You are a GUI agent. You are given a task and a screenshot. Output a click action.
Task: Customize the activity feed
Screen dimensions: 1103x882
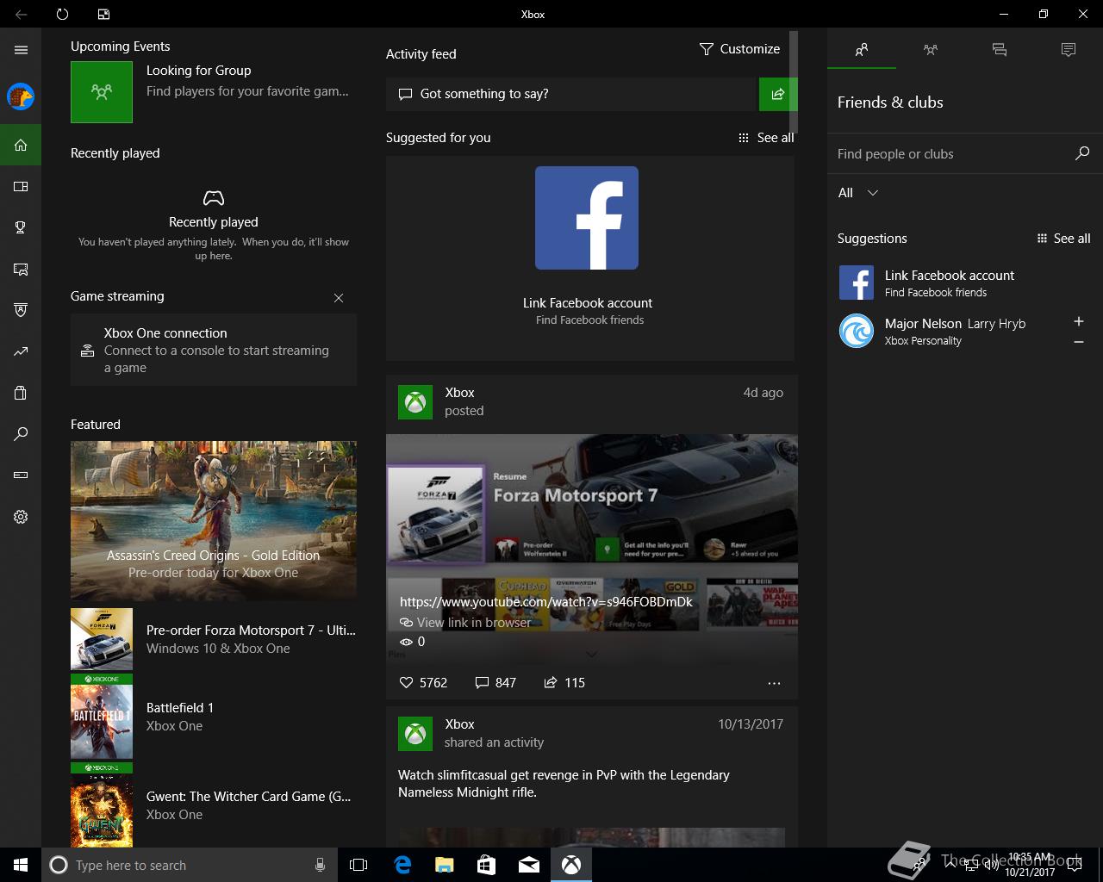(x=739, y=49)
